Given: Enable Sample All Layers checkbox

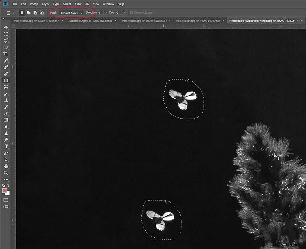Looking at the screenshot, I should 132,13.
